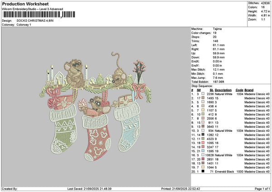Click the Colorway 1 value
The image size is (272, 192).
tap(24, 24)
